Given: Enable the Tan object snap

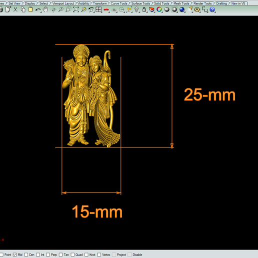Looking at the screenshot, I should coord(60,254).
